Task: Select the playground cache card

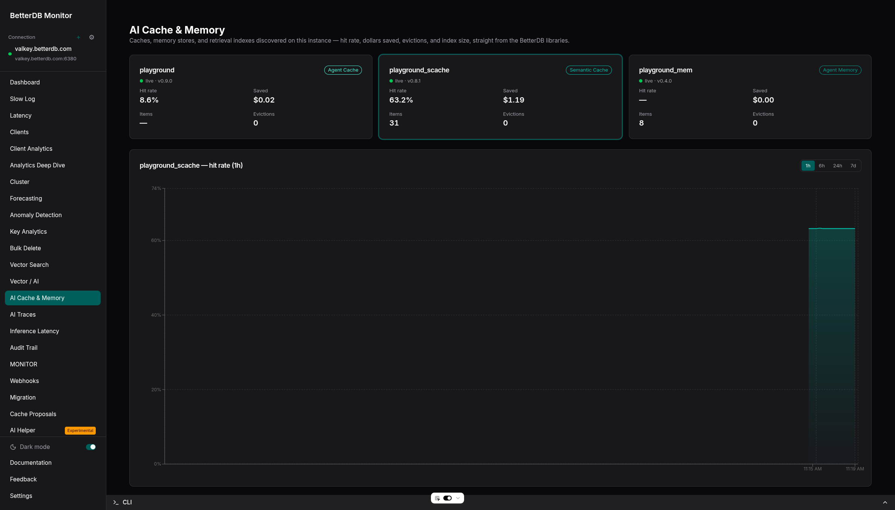Action: tap(251, 97)
